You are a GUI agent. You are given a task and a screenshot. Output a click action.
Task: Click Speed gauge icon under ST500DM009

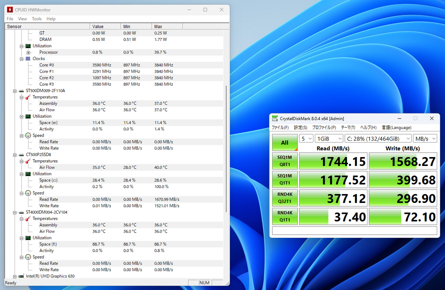click(x=28, y=136)
